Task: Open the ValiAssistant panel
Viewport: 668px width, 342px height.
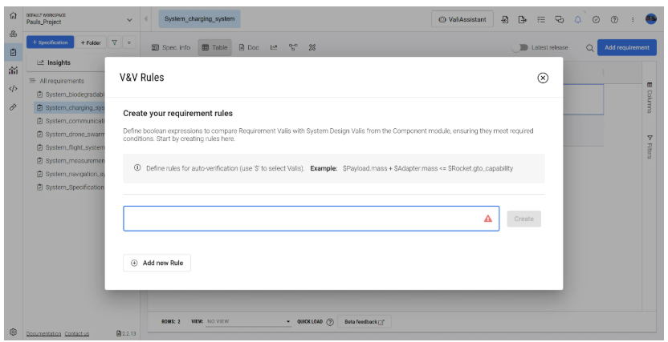Action: tap(462, 20)
